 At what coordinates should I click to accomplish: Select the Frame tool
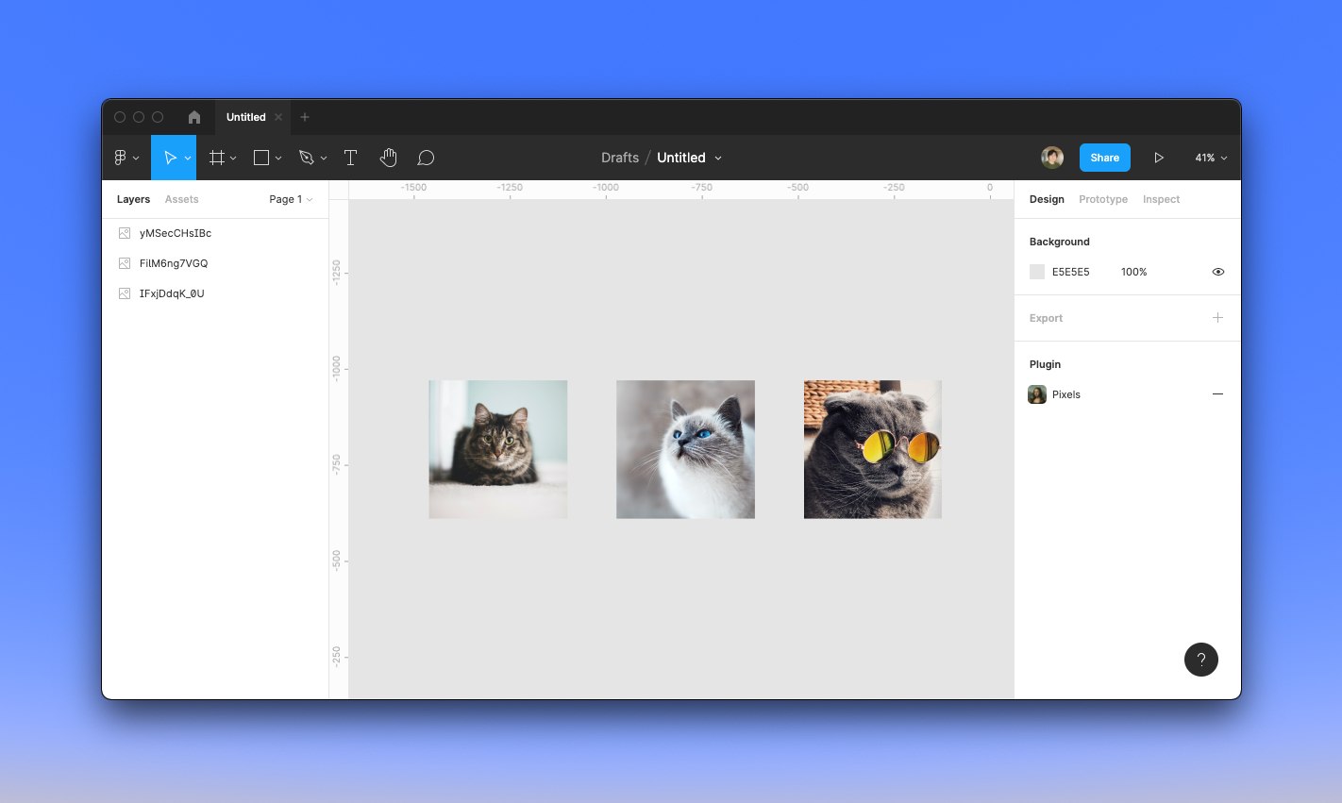tap(217, 158)
